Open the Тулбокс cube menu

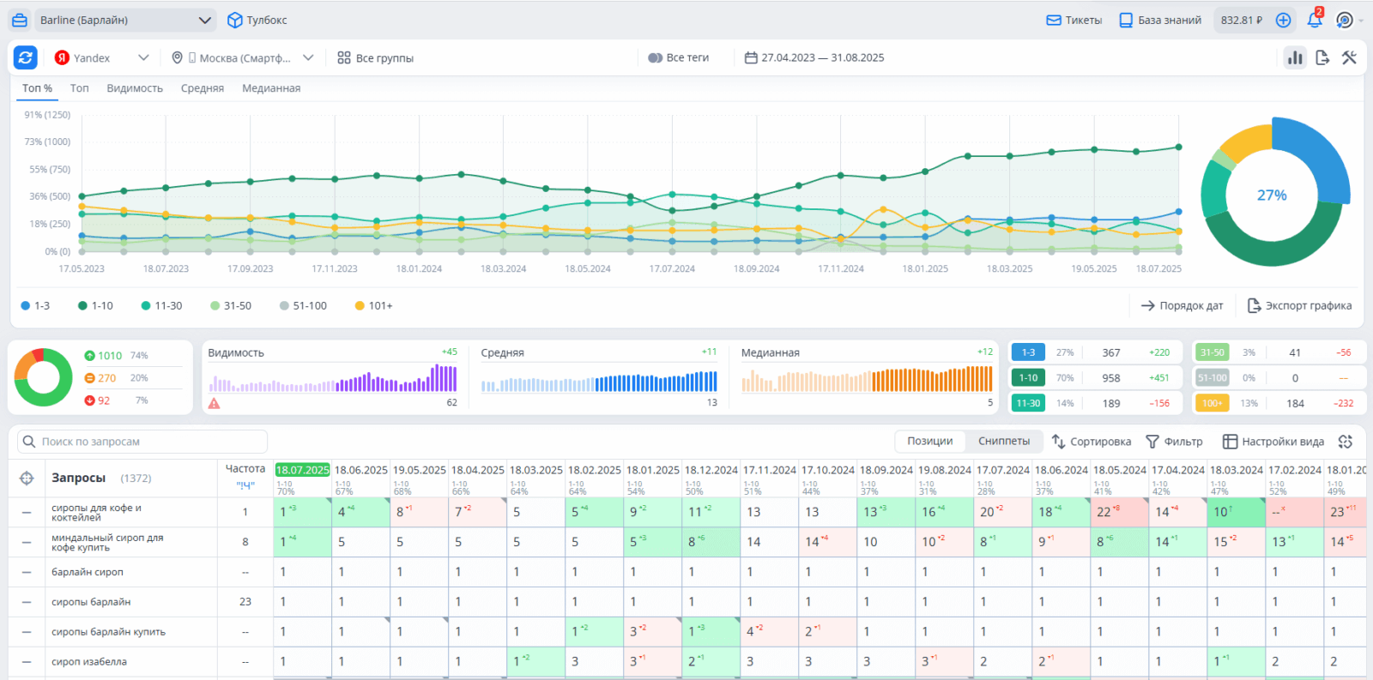[x=257, y=20]
